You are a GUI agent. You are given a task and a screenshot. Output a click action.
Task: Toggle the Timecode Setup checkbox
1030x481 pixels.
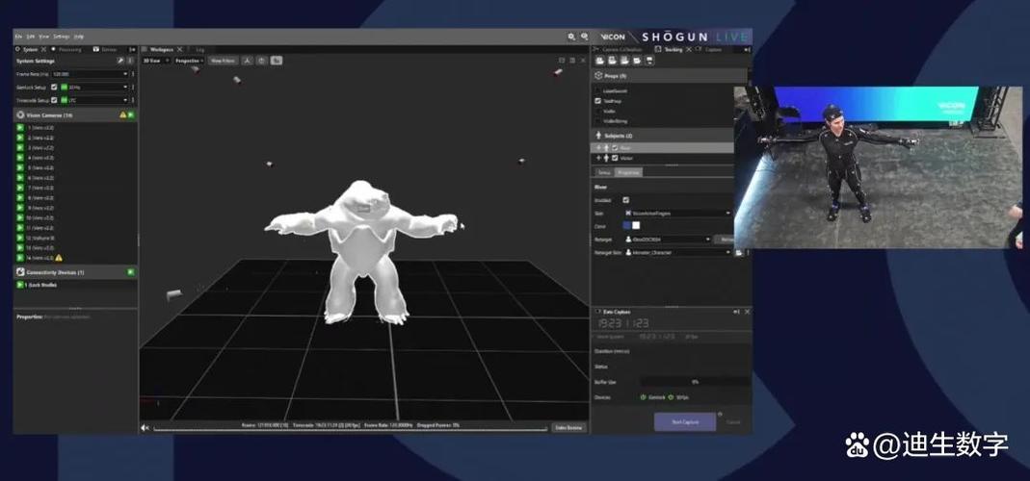coord(54,100)
